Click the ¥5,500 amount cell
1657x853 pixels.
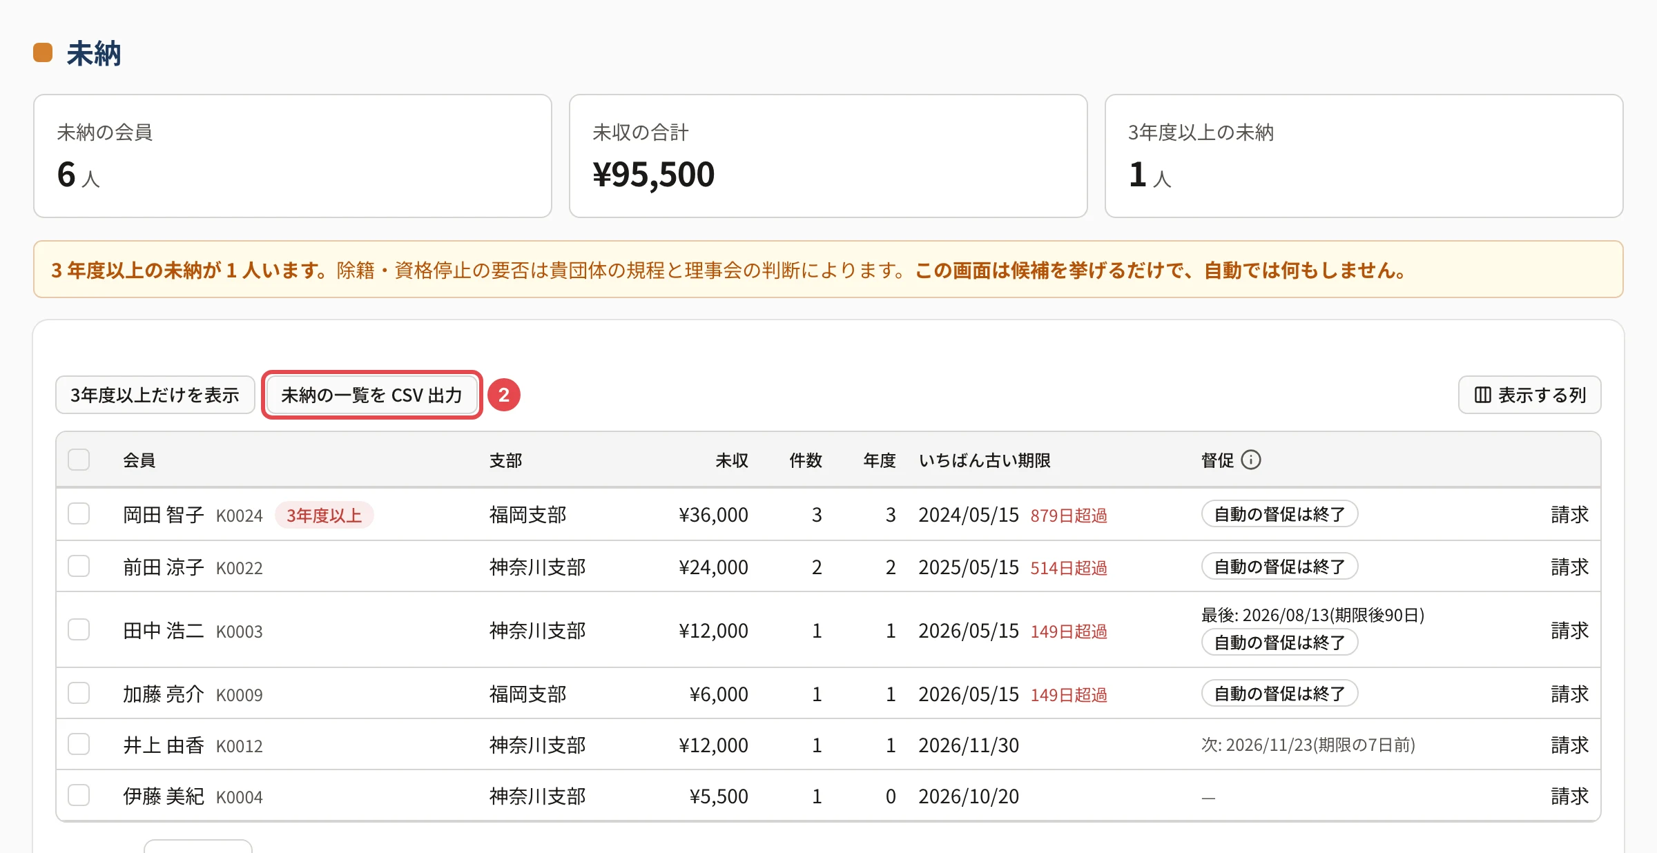point(719,796)
